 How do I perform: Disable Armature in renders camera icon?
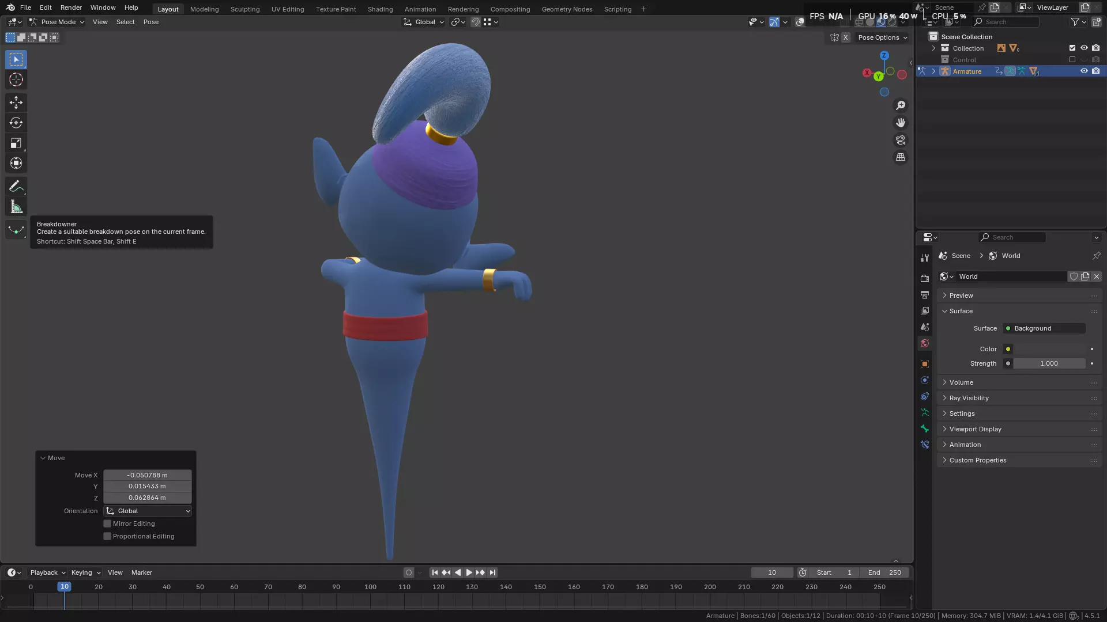click(x=1096, y=71)
